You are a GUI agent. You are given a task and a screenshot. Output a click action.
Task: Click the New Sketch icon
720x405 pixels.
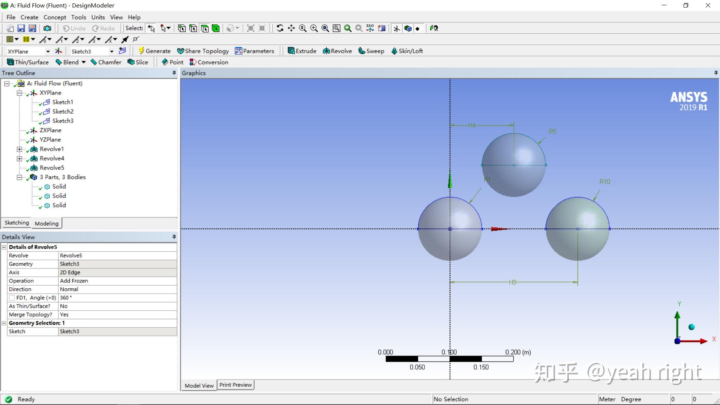coord(122,51)
